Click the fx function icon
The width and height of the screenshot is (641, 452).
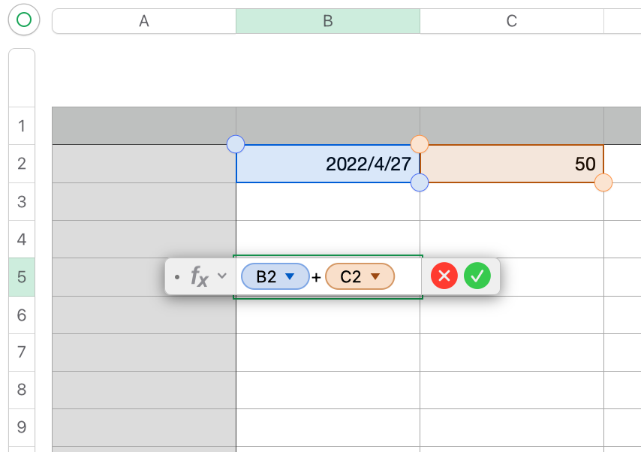pos(199,276)
